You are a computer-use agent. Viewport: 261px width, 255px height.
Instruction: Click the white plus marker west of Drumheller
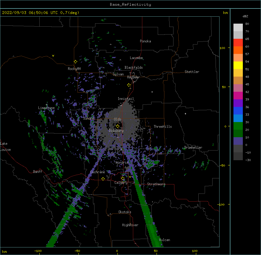coord(185,114)
